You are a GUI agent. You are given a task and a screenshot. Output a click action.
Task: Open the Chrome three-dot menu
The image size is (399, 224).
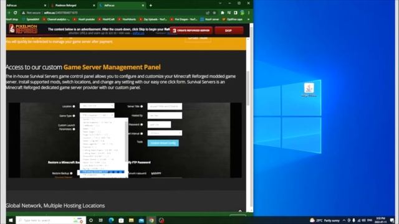pos(249,12)
